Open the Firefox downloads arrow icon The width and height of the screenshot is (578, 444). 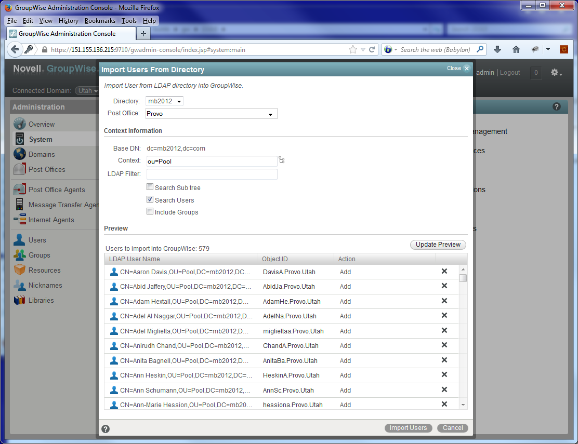coord(497,49)
